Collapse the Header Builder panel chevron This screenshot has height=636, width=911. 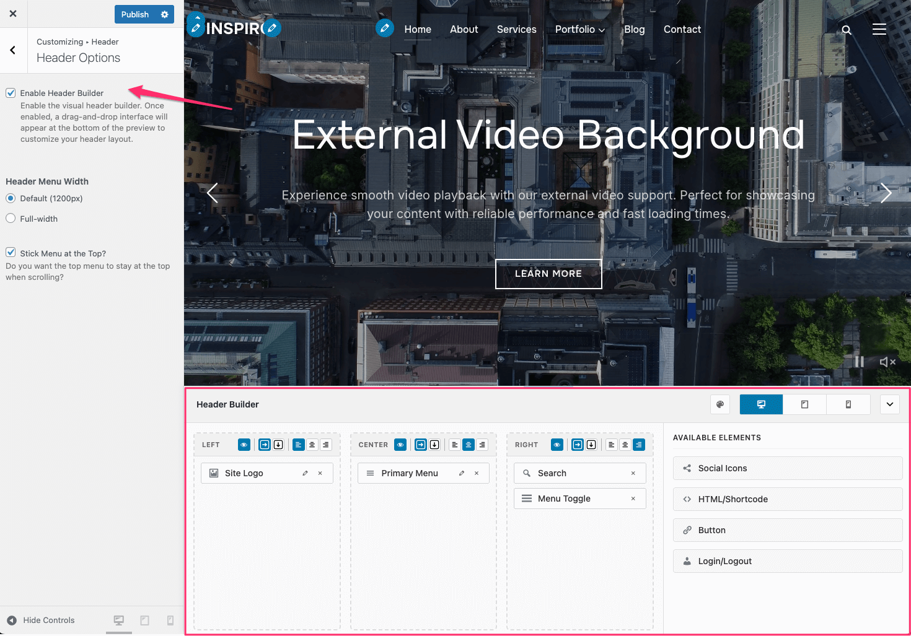point(889,404)
